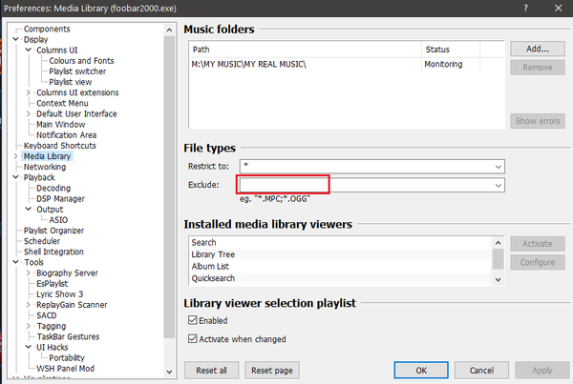Collapse the Display tree node

point(16,40)
